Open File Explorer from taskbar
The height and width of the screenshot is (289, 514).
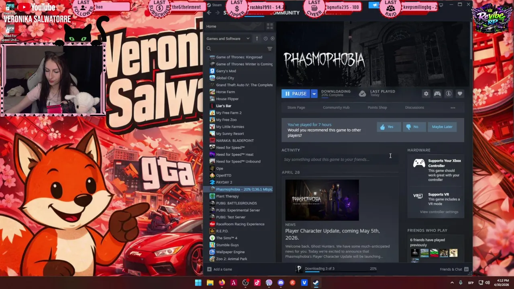[x=210, y=283]
